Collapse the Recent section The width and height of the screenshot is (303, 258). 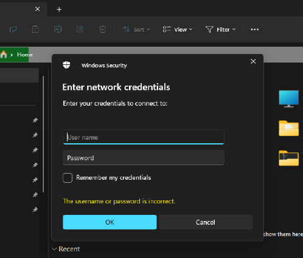click(x=54, y=249)
